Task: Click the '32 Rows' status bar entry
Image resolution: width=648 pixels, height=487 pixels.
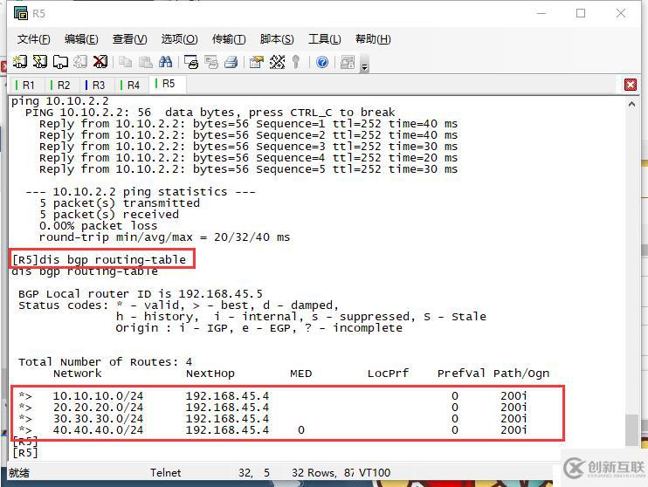Action: pos(314,472)
